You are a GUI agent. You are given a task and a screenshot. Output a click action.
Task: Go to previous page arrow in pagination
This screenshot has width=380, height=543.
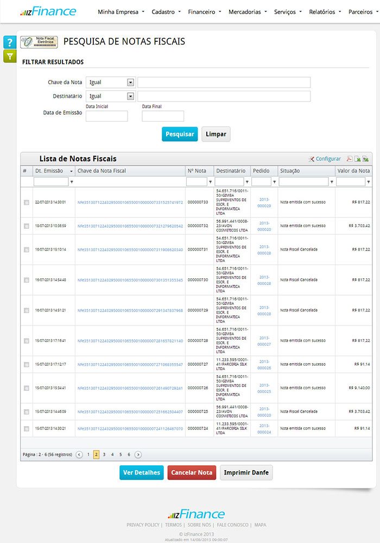click(x=79, y=454)
